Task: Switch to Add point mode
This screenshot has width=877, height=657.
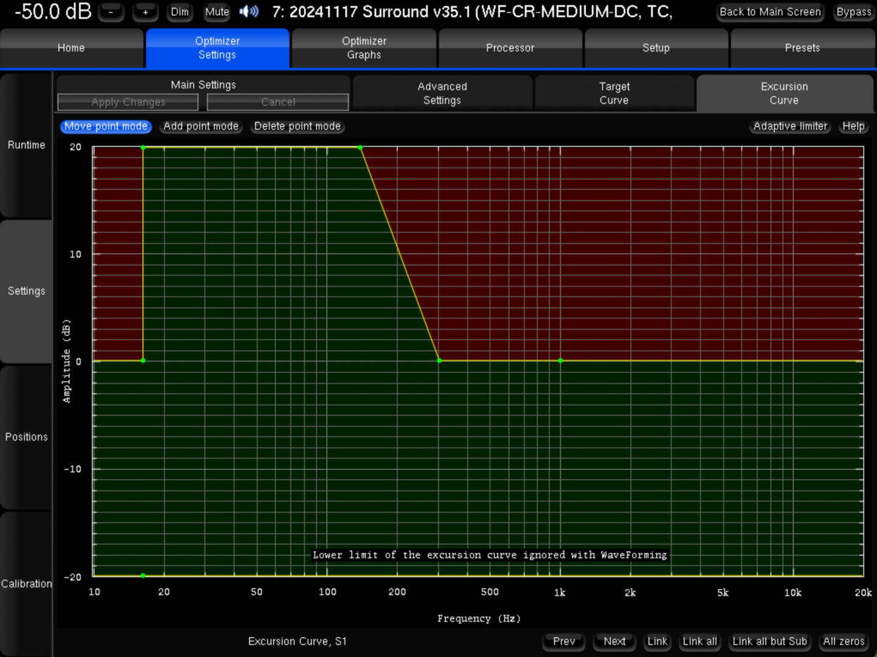Action: (201, 127)
